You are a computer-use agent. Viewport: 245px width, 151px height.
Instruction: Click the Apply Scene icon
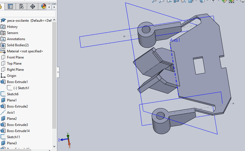coord(231,1)
